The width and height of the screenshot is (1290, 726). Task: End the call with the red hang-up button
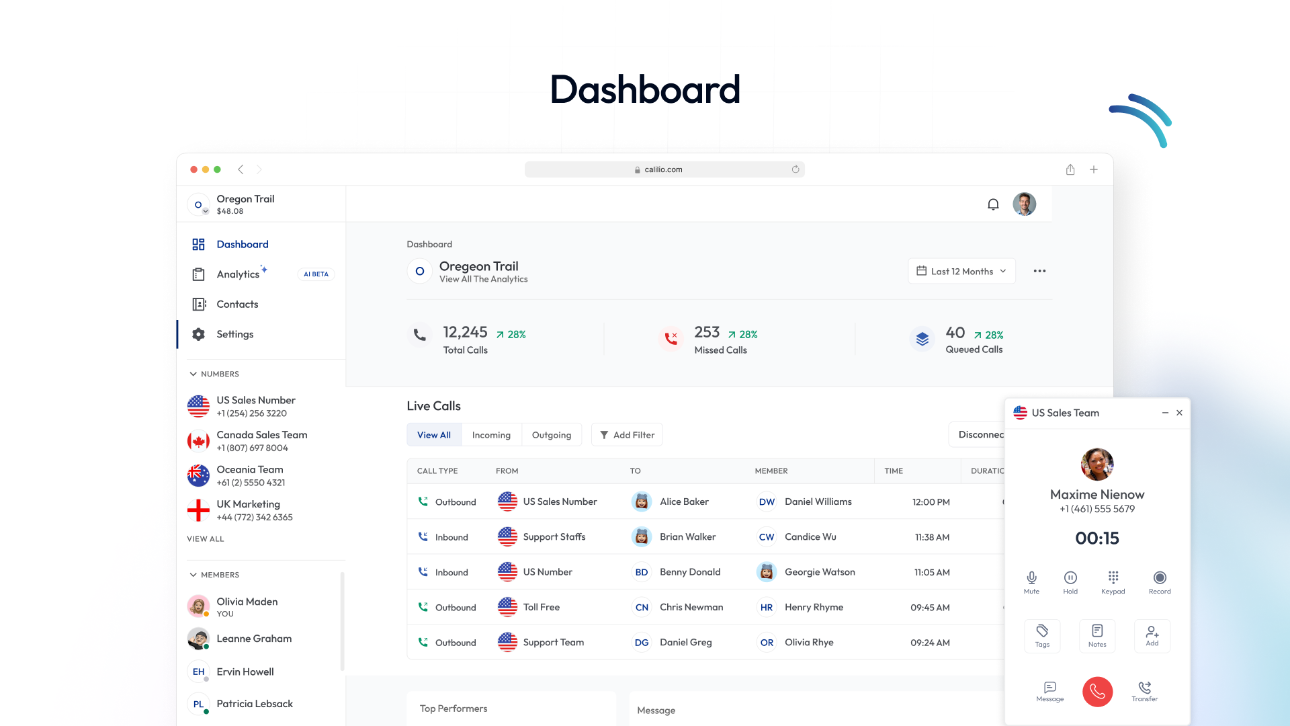(1097, 692)
